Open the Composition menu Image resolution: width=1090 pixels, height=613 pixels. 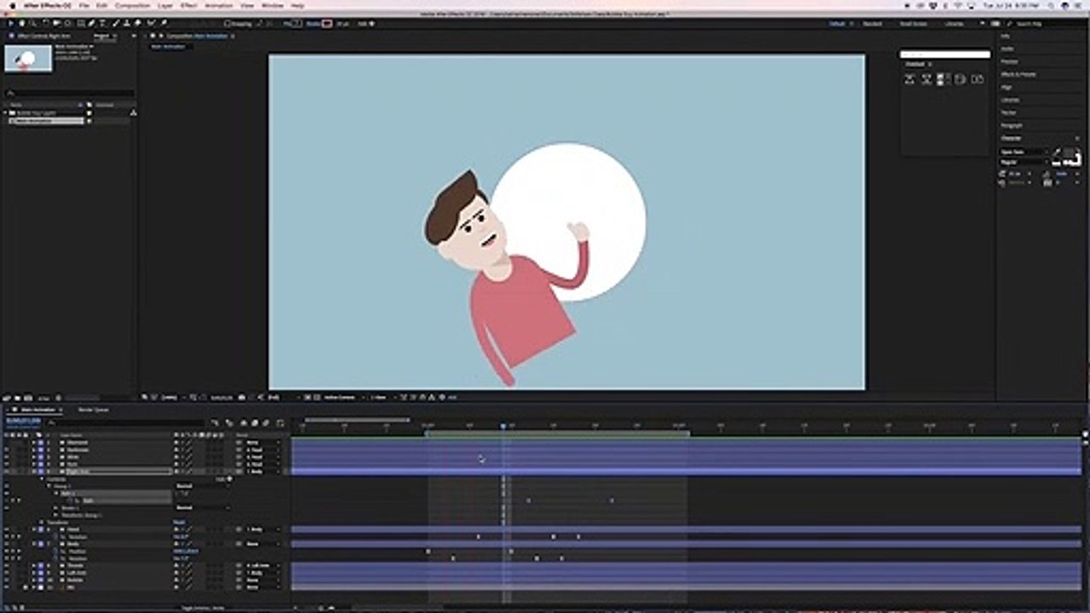point(132,5)
